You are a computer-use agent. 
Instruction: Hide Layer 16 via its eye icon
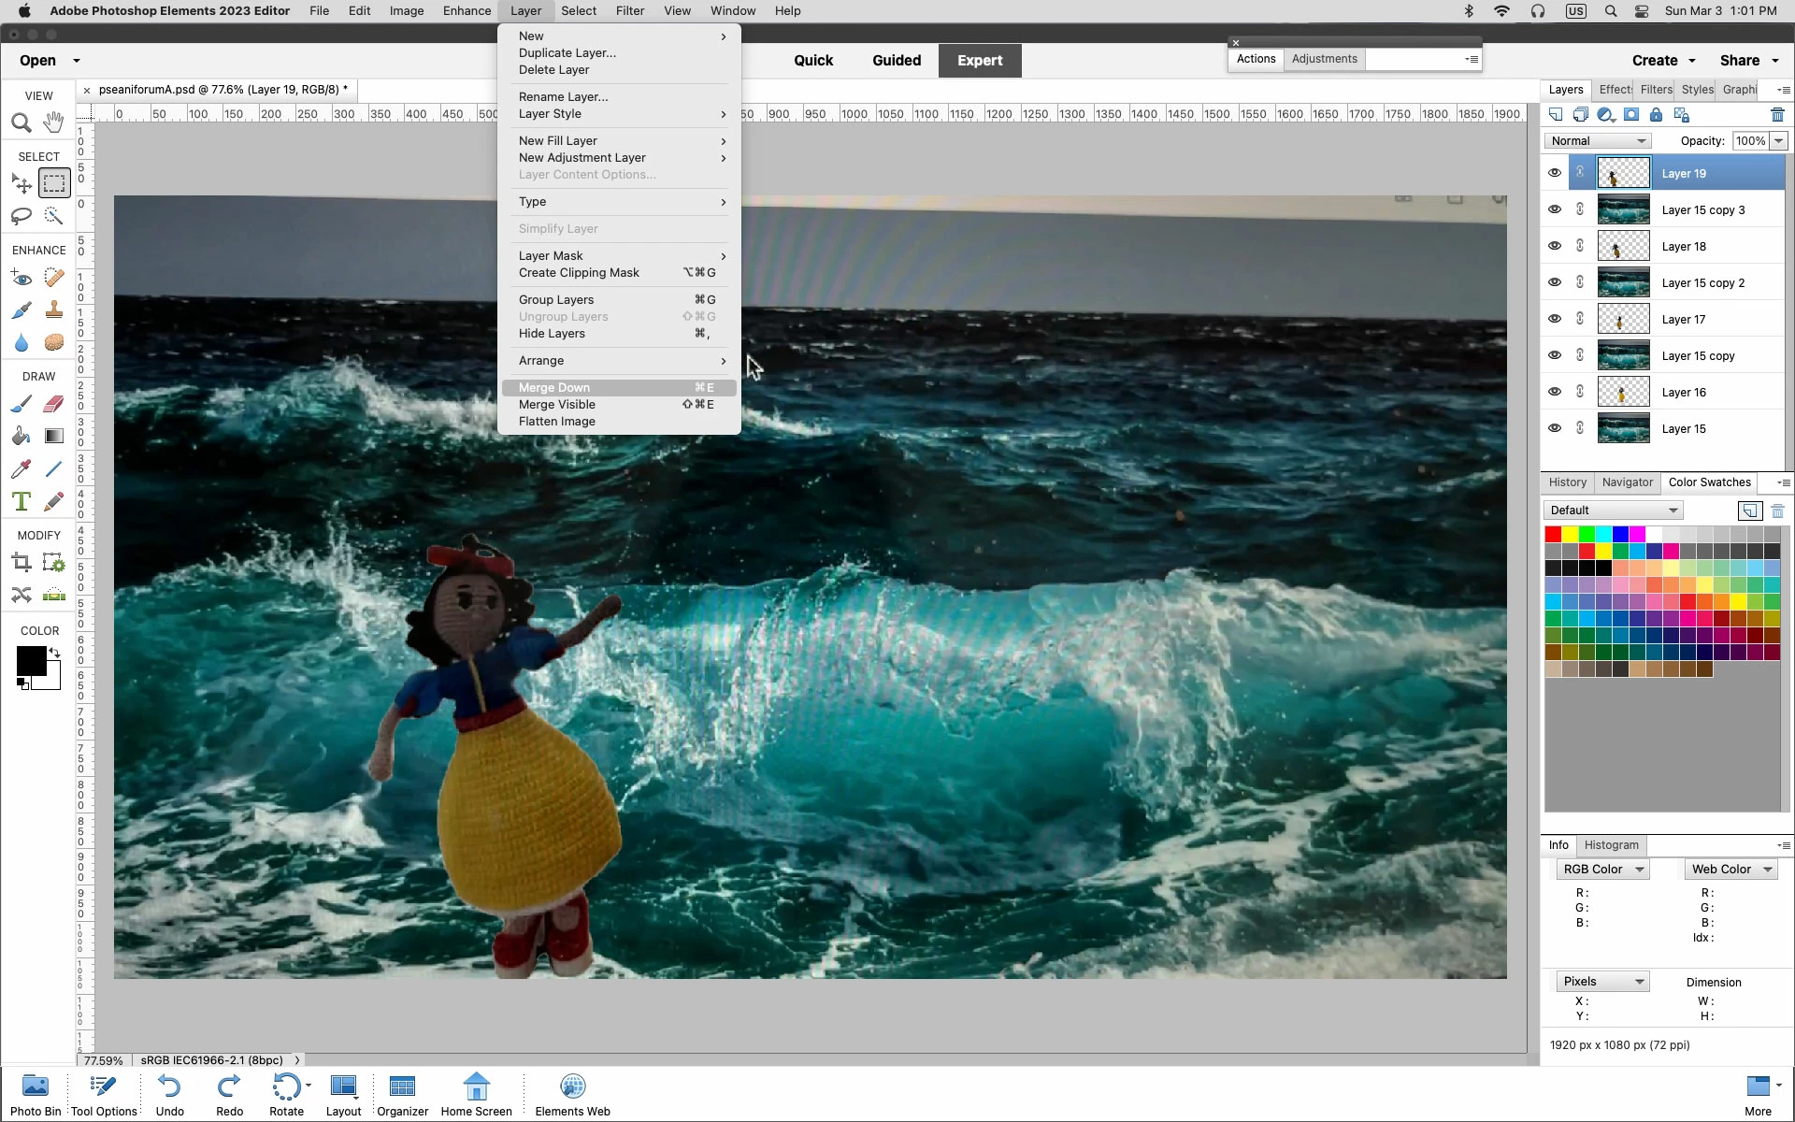(1554, 392)
